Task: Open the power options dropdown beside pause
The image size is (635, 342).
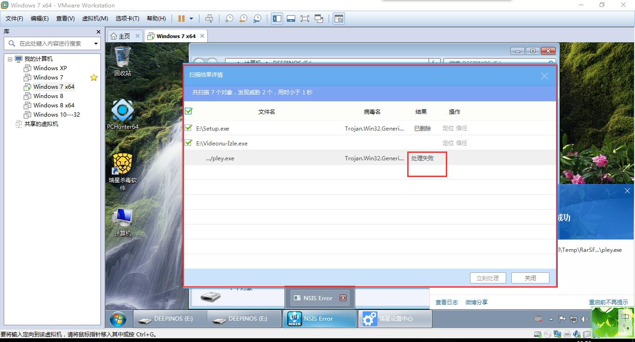Action: pos(191,19)
